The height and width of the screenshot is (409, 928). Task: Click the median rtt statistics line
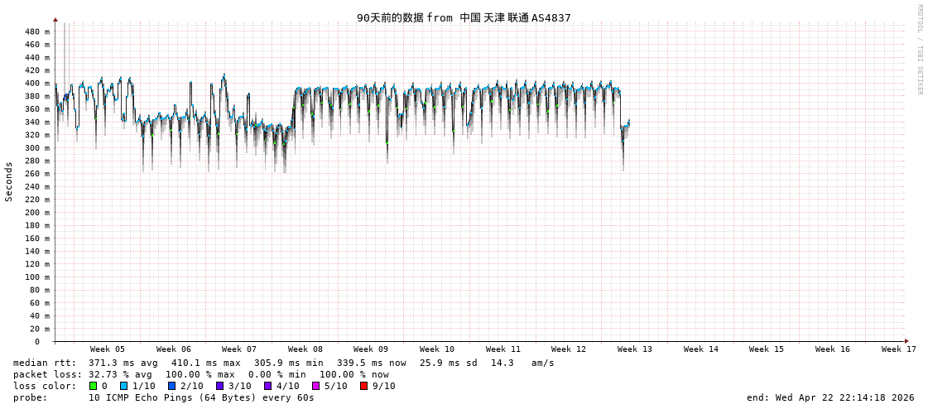[283, 363]
